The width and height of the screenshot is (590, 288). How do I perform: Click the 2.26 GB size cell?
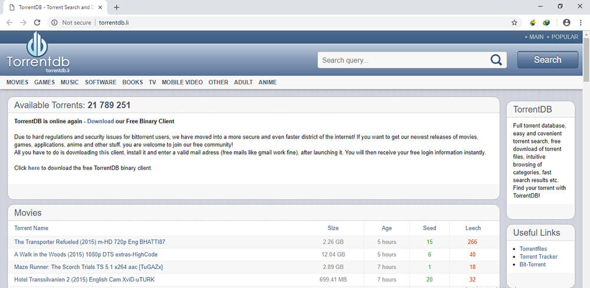[x=333, y=242]
